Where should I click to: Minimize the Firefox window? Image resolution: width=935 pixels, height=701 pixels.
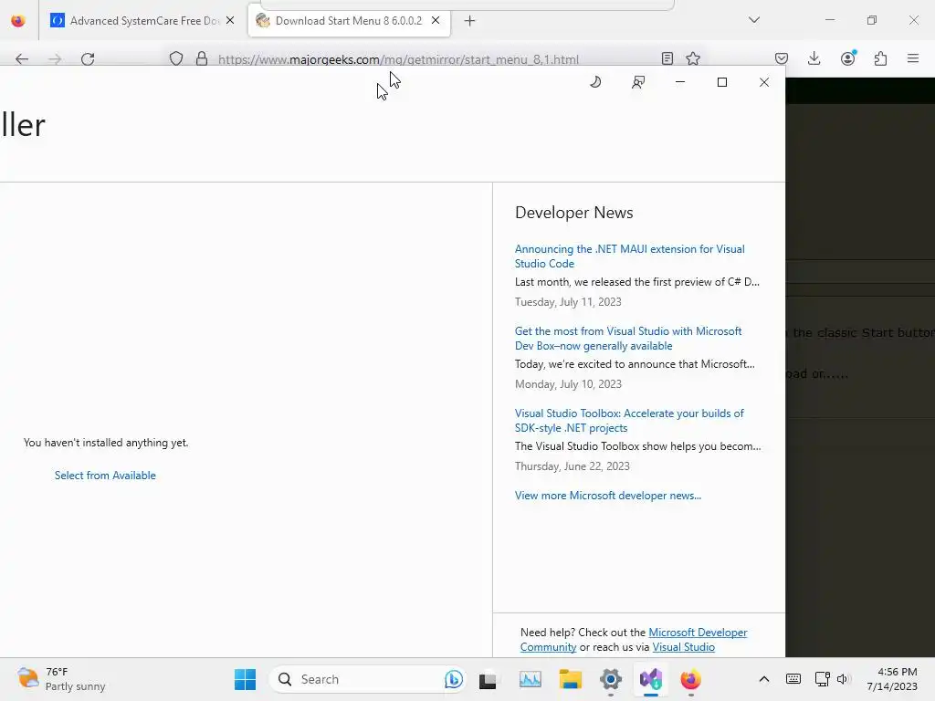tap(829, 20)
